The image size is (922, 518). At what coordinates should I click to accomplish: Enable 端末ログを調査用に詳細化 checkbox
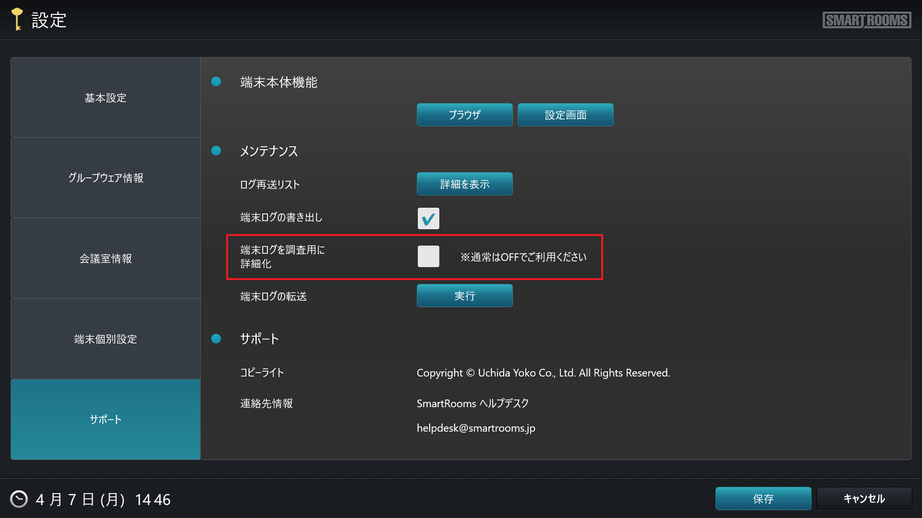428,257
